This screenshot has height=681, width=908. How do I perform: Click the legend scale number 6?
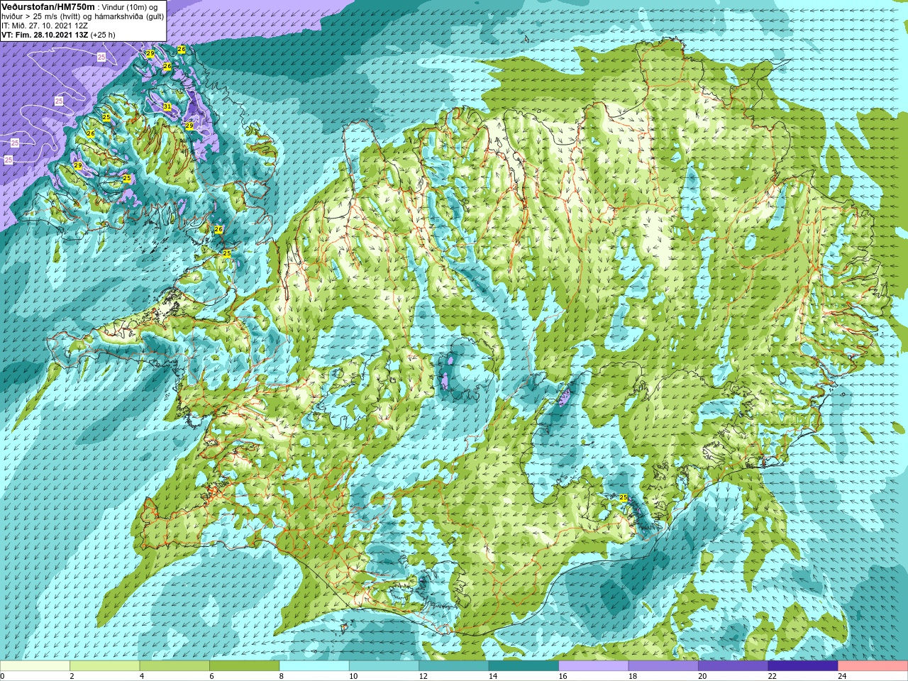(211, 676)
